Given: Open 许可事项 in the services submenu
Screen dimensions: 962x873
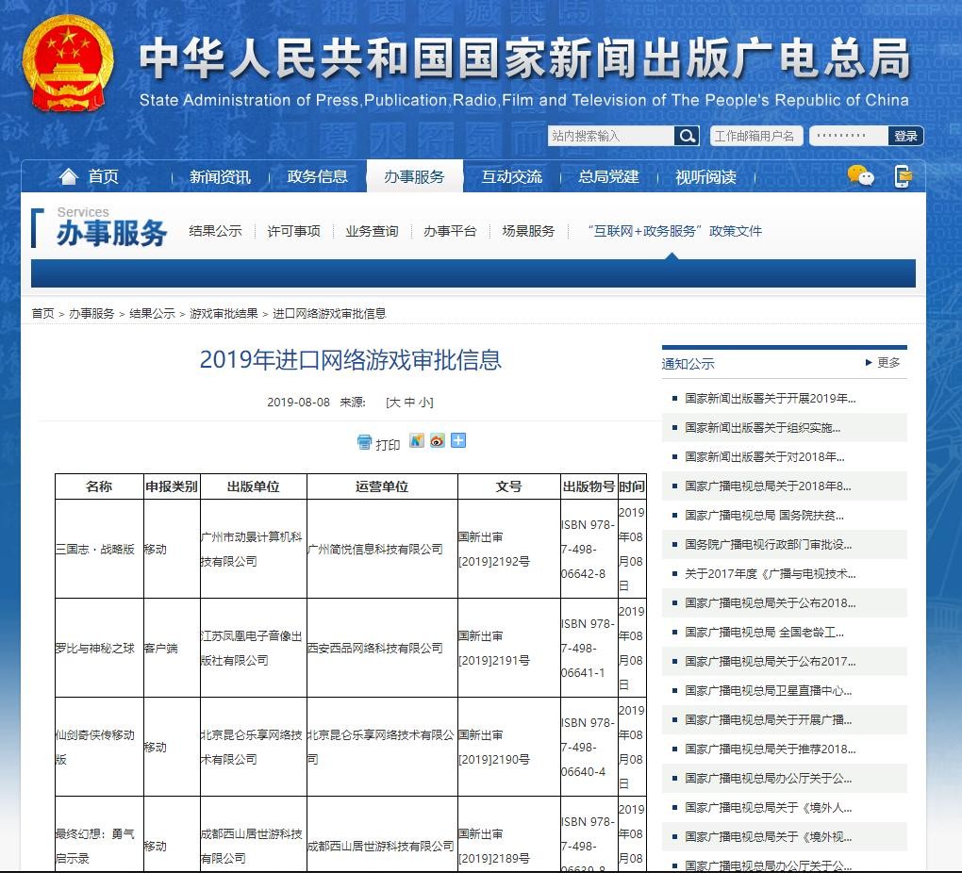Looking at the screenshot, I should point(293,231).
